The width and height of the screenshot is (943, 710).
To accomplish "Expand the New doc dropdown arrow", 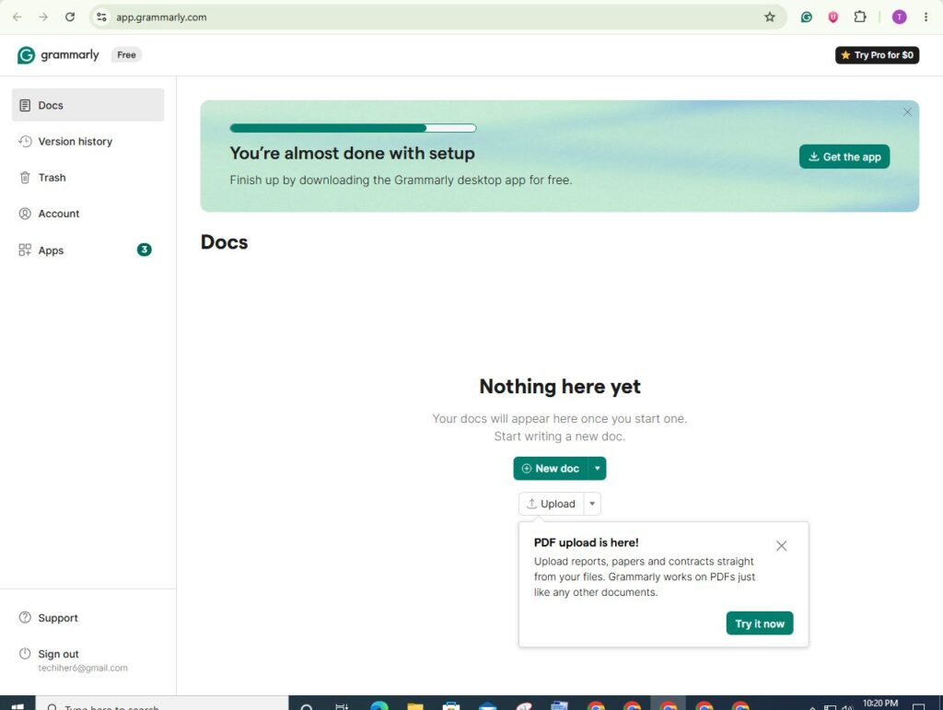I will (597, 469).
